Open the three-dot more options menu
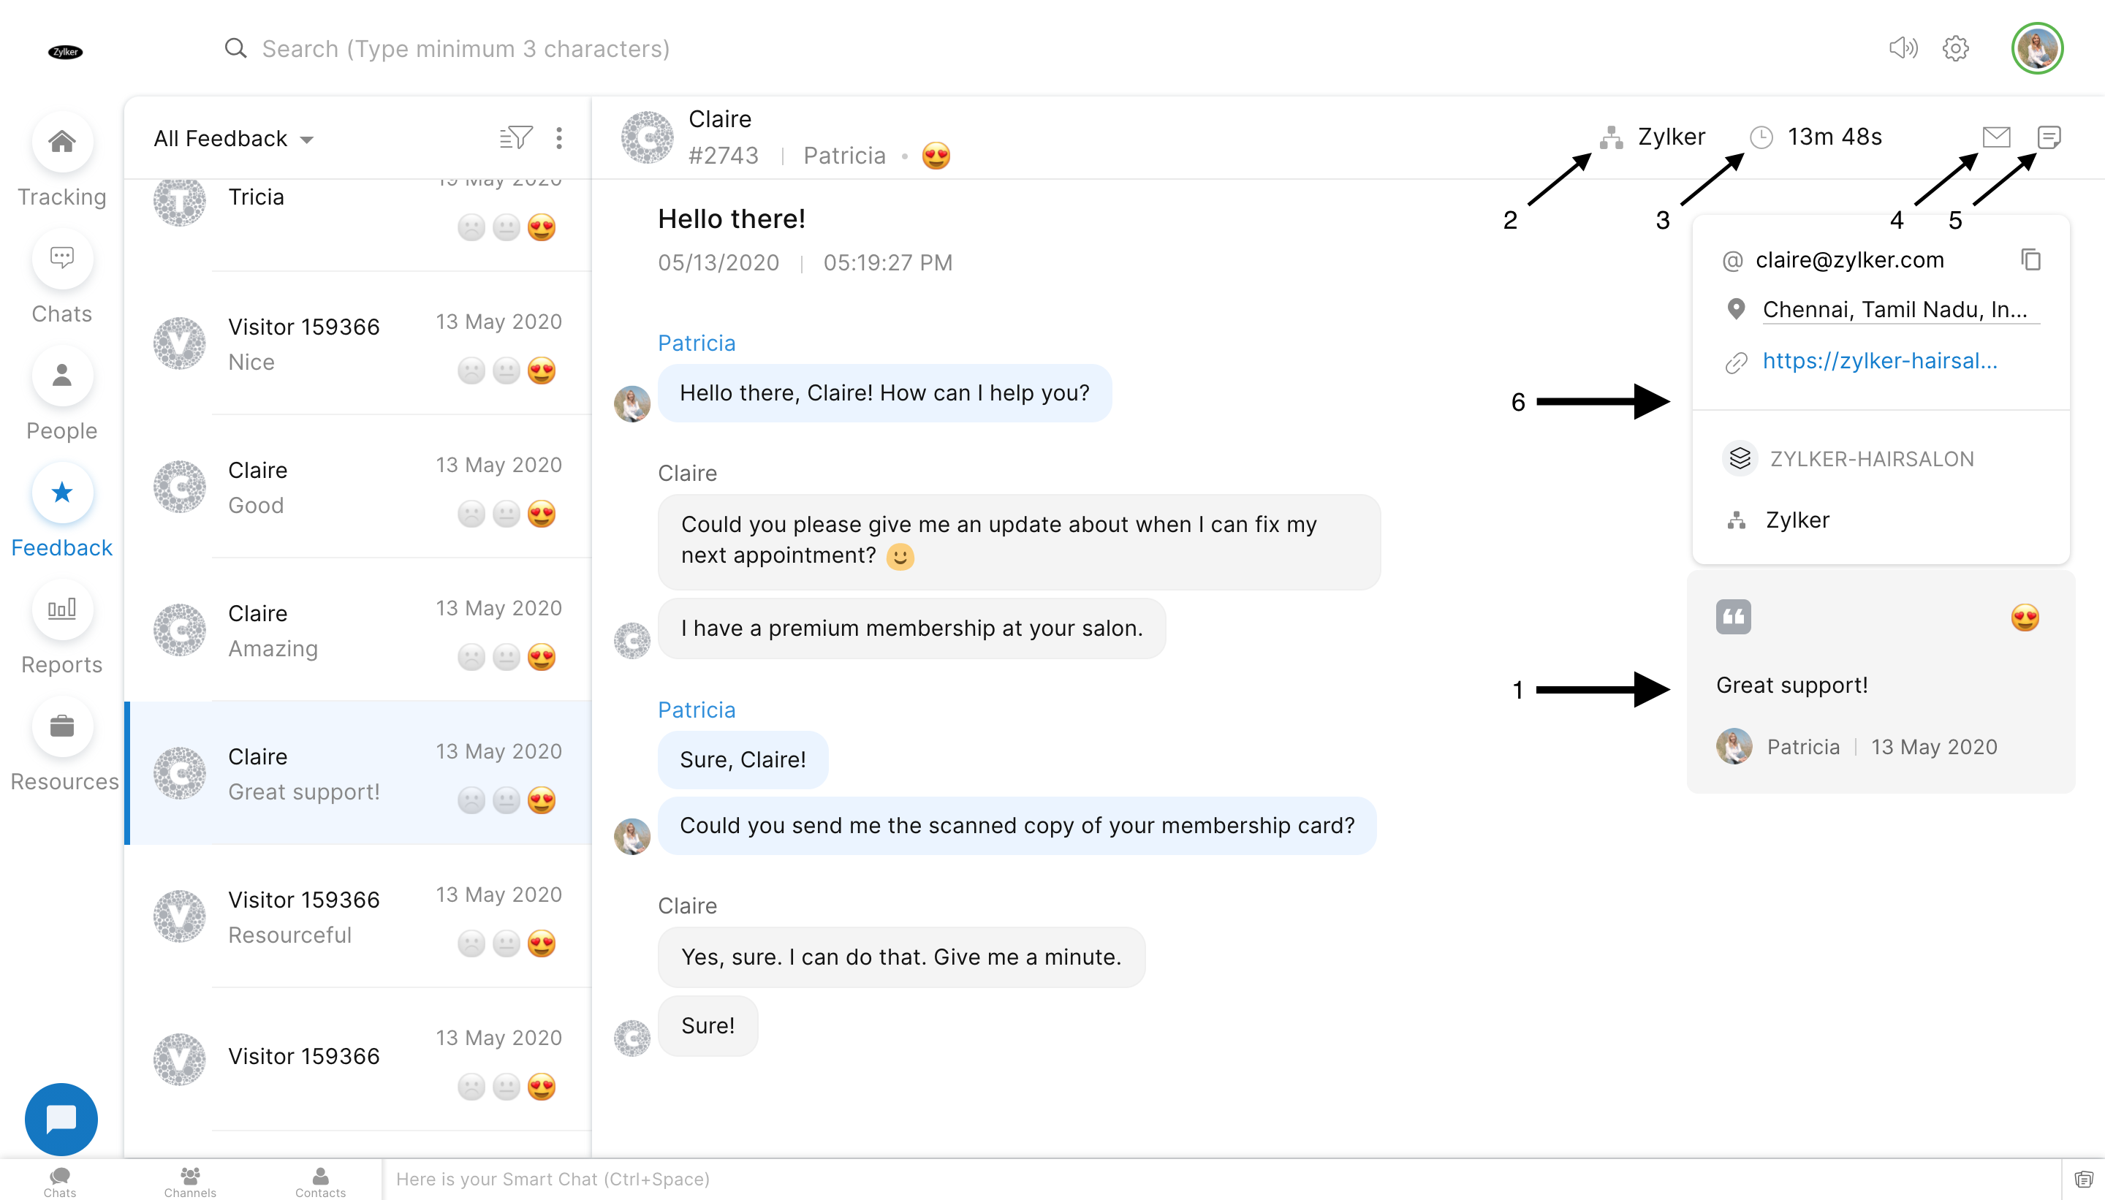The width and height of the screenshot is (2105, 1200). coord(559,137)
